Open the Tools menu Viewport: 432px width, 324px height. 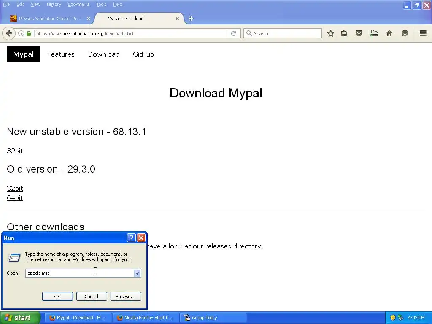click(x=101, y=4)
